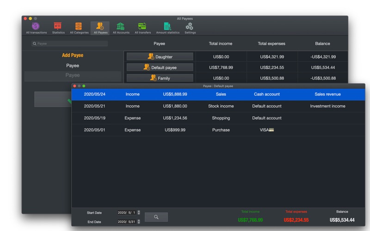Open the Settings gears icon

(x=190, y=28)
